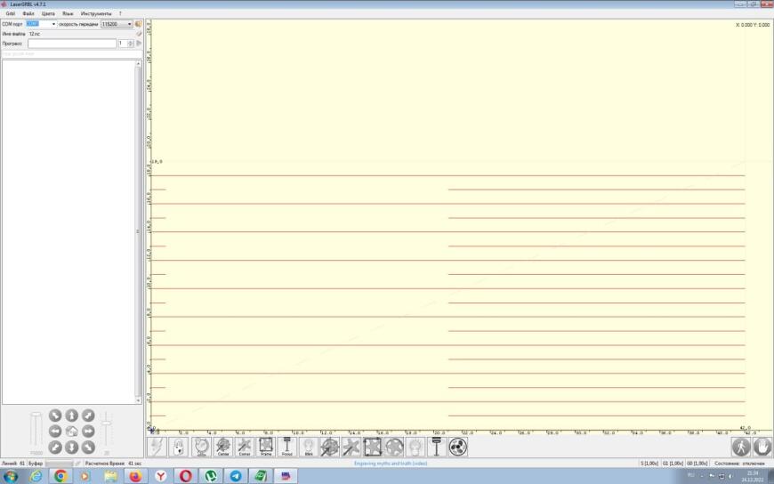Screen dimensions: 774x484
Task: Click the unlabeled corner star button
Action: point(351,447)
